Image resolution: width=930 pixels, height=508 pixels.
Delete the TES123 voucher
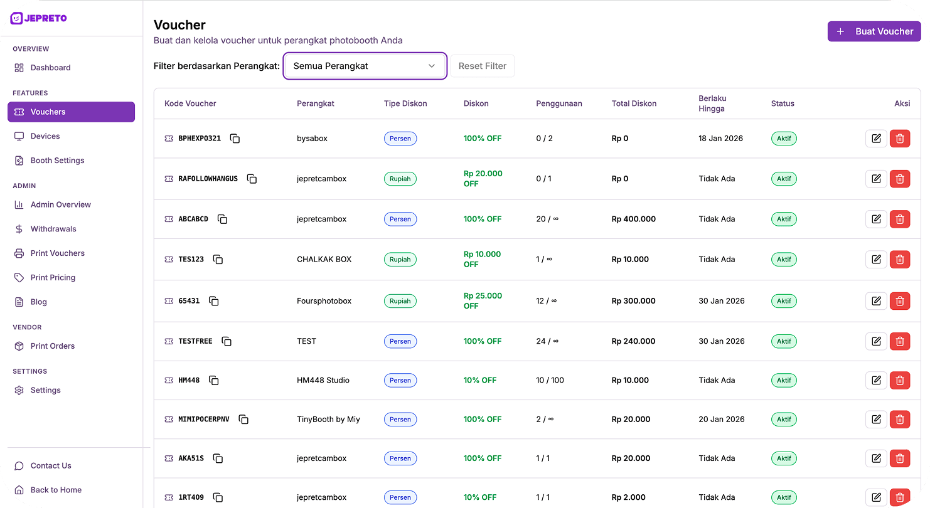tap(899, 259)
